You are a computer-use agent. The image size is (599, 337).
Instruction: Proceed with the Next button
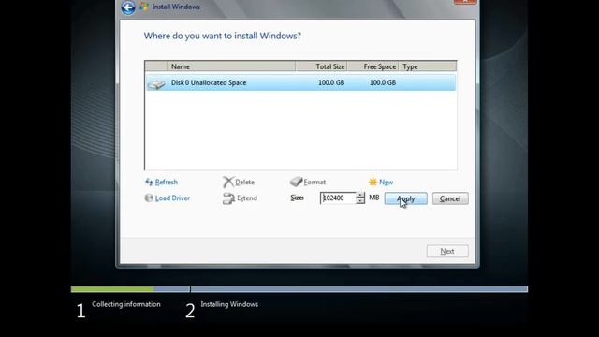click(447, 251)
